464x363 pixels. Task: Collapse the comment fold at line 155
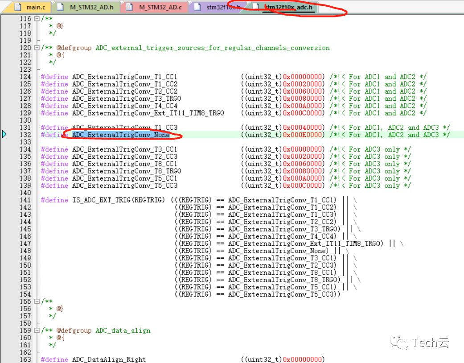tap(37, 301)
